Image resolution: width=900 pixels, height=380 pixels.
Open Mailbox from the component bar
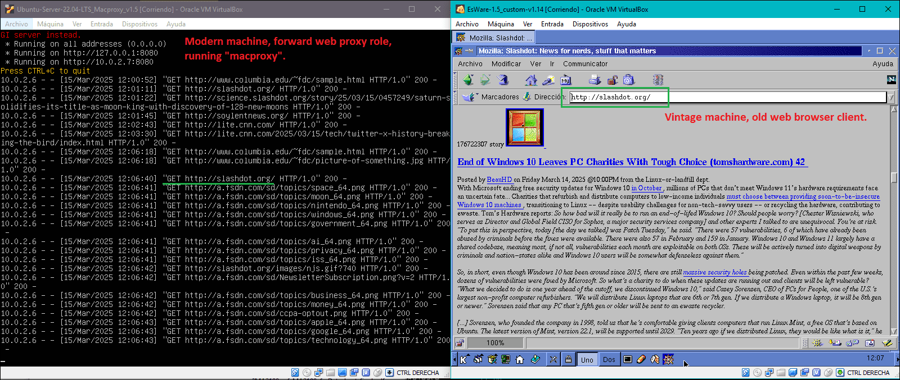835,343
